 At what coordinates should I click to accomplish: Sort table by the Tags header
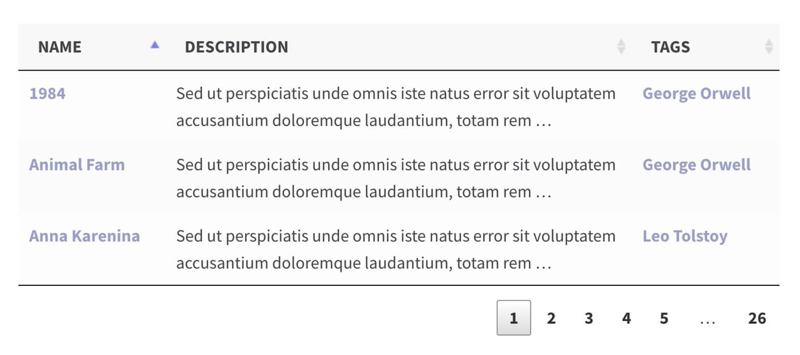click(671, 47)
